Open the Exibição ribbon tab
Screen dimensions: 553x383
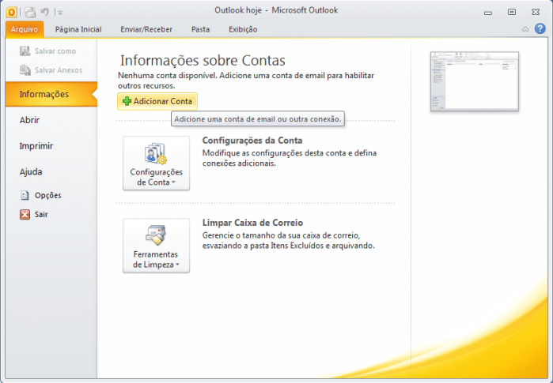pyautogui.click(x=242, y=29)
